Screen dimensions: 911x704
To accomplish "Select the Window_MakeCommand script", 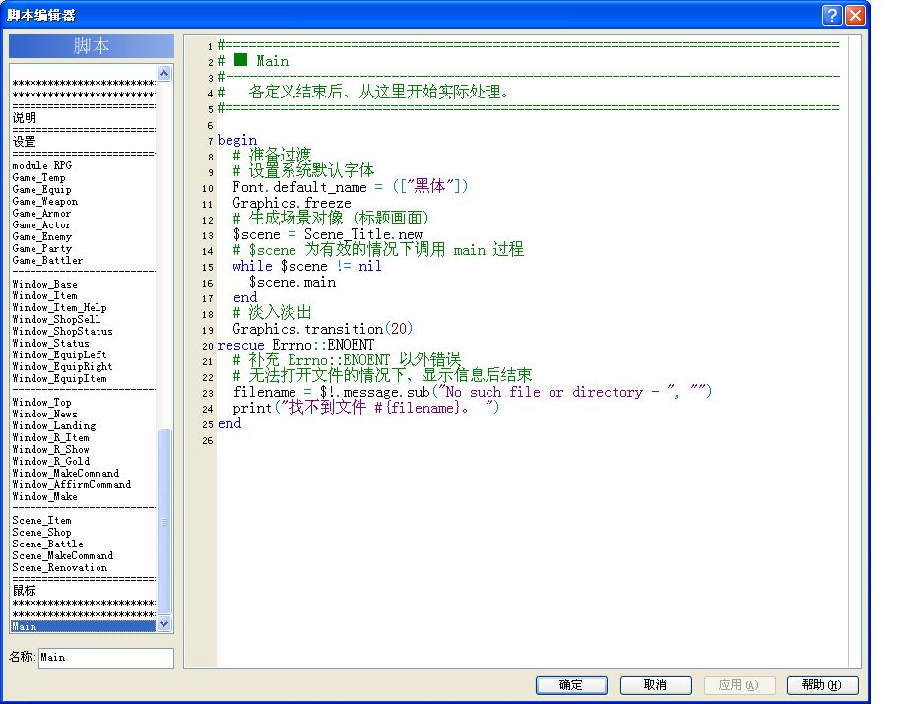I will coord(83,474).
